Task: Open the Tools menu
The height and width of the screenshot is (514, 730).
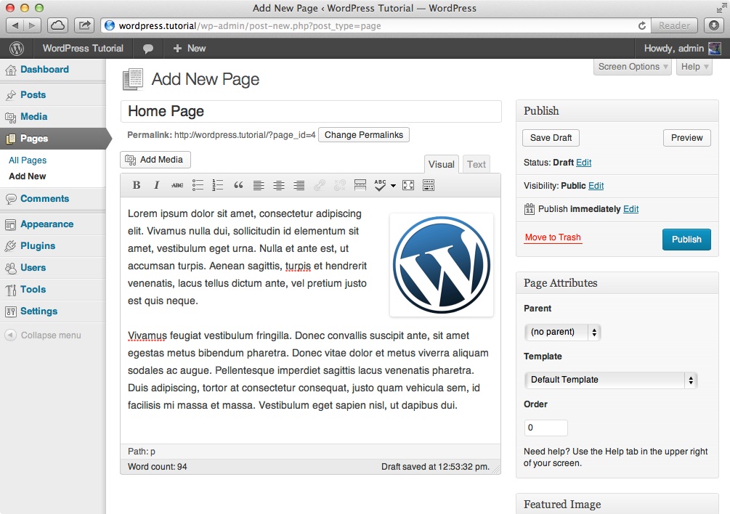Action: [33, 290]
